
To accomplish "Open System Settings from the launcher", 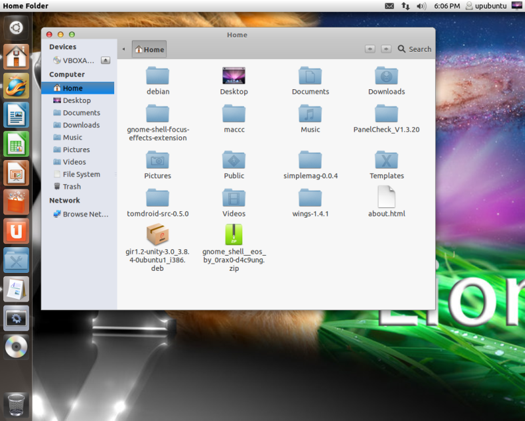I will click(x=16, y=319).
